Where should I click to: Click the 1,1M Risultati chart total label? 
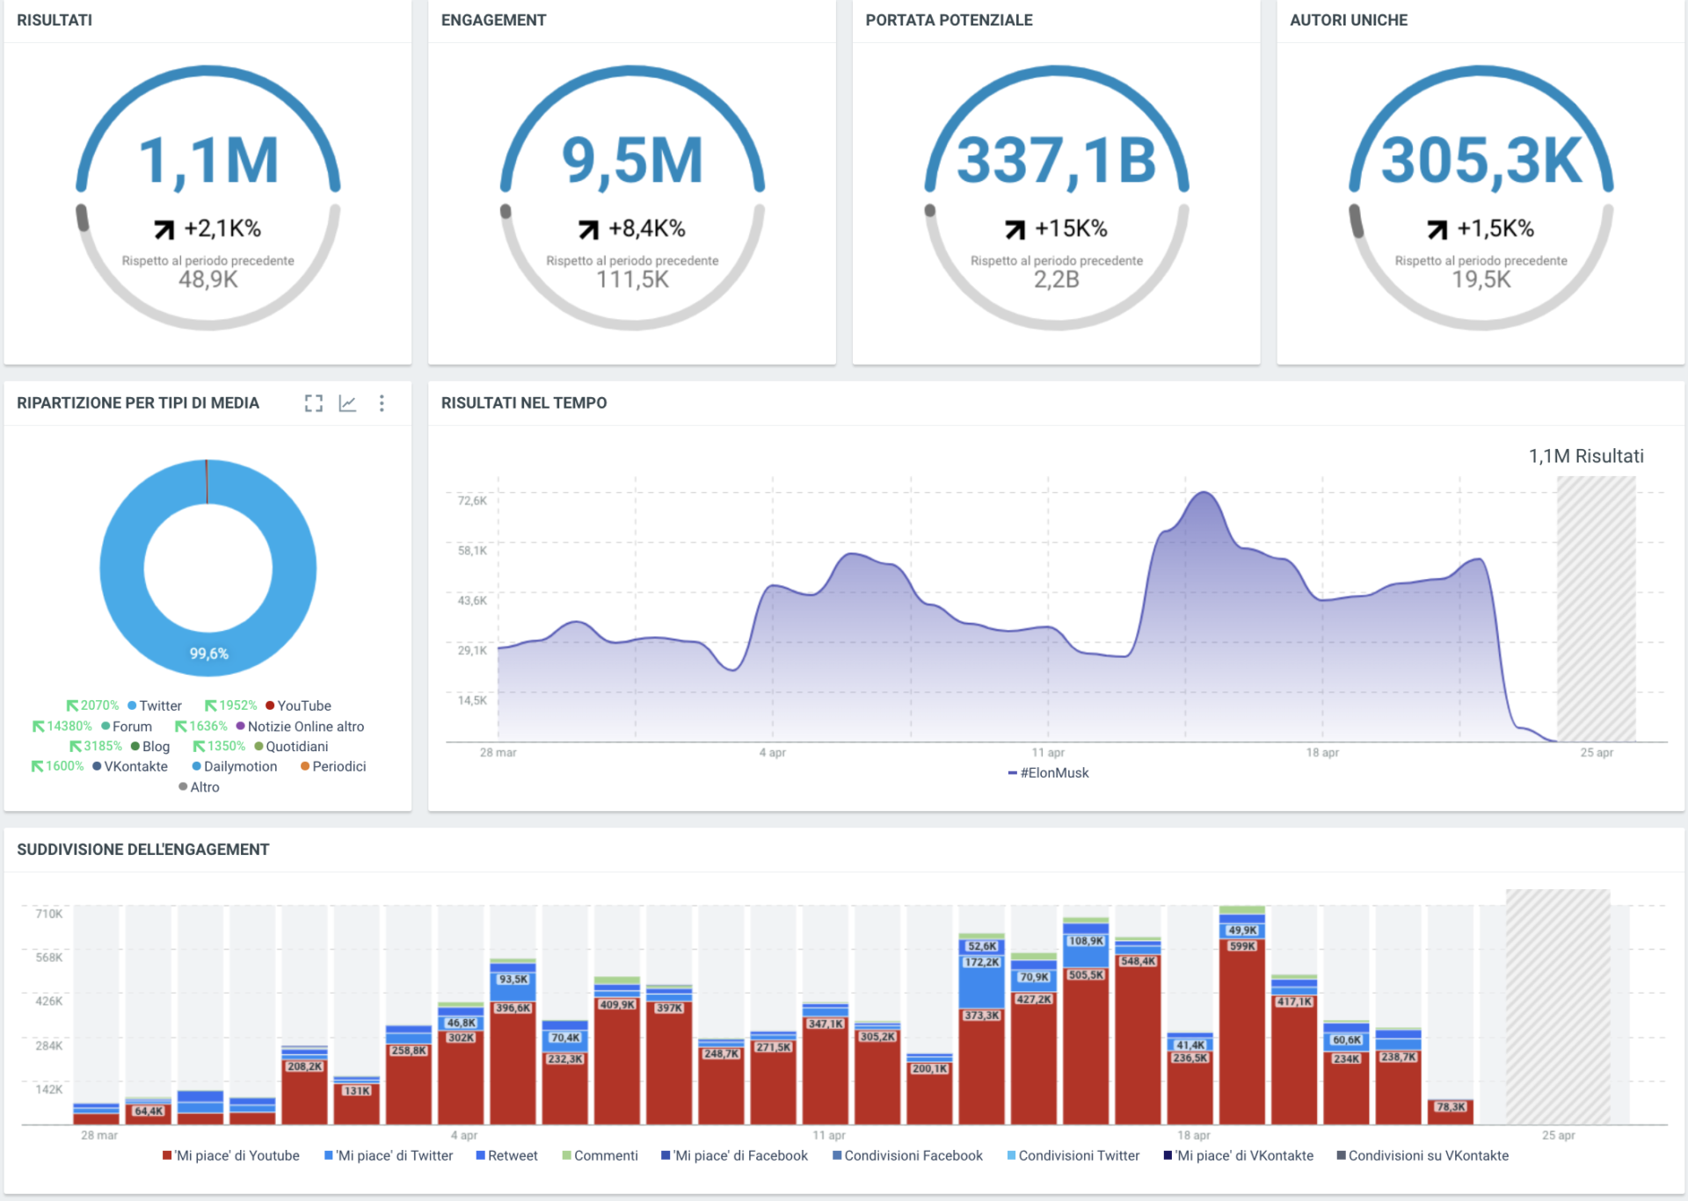[1586, 456]
